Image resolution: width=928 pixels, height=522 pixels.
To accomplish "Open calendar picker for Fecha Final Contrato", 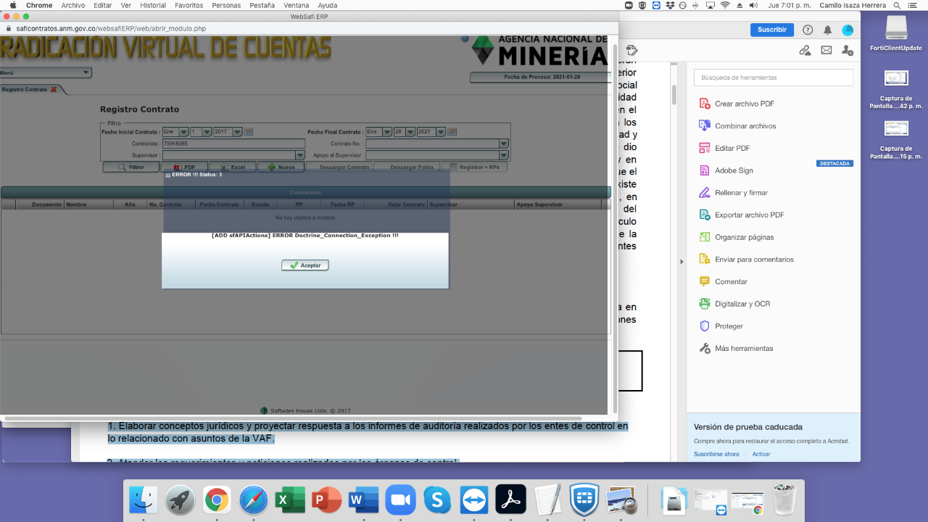I will 452,132.
